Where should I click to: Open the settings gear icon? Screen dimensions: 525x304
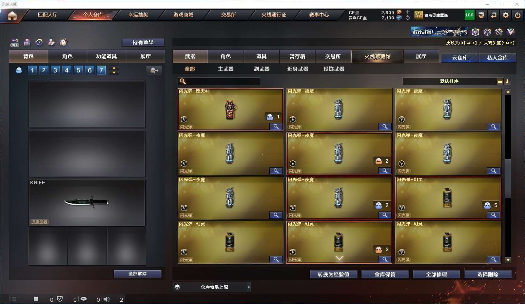[506, 15]
